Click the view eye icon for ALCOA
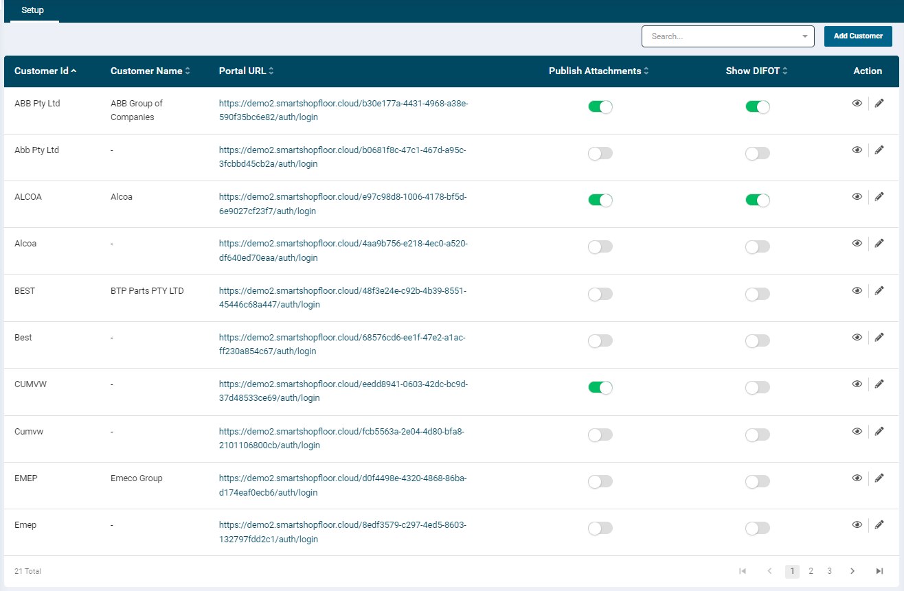Image resolution: width=904 pixels, height=591 pixels. point(857,197)
